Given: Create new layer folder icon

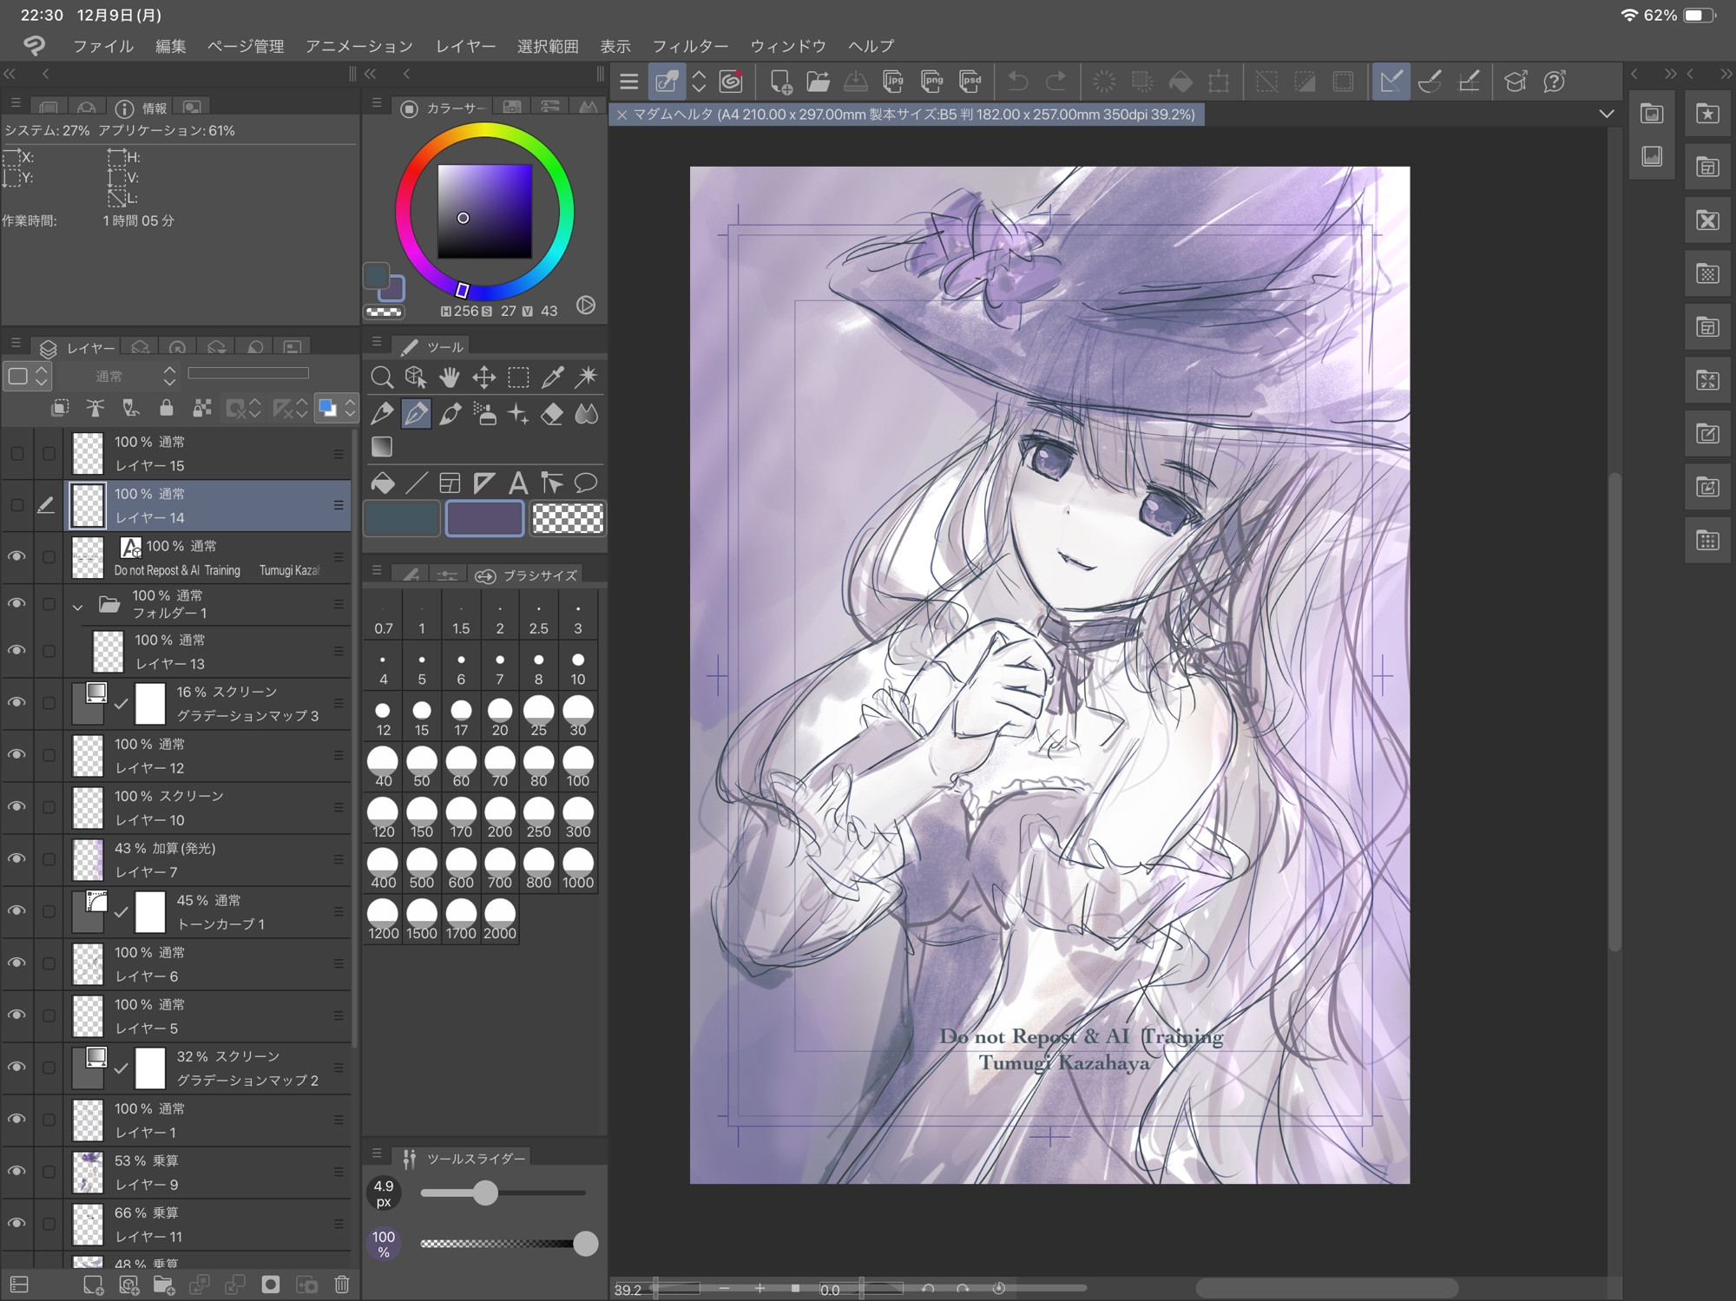Looking at the screenshot, I should pyautogui.click(x=163, y=1285).
